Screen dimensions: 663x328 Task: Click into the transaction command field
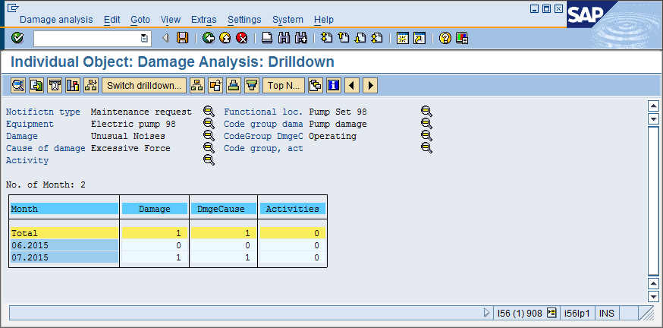(86, 39)
